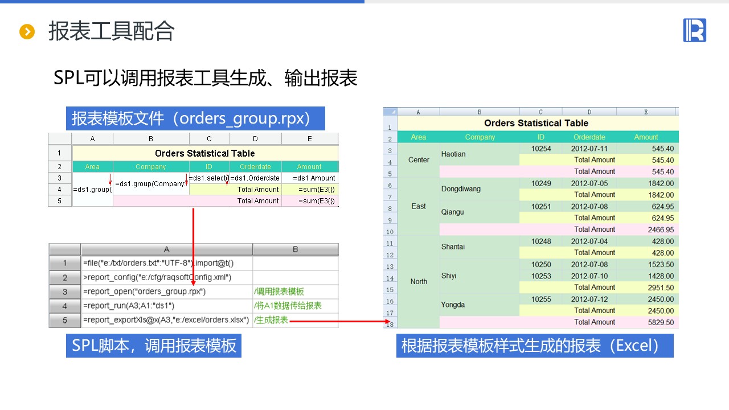
Task: Click the company cell Haotian
Action: (480, 154)
